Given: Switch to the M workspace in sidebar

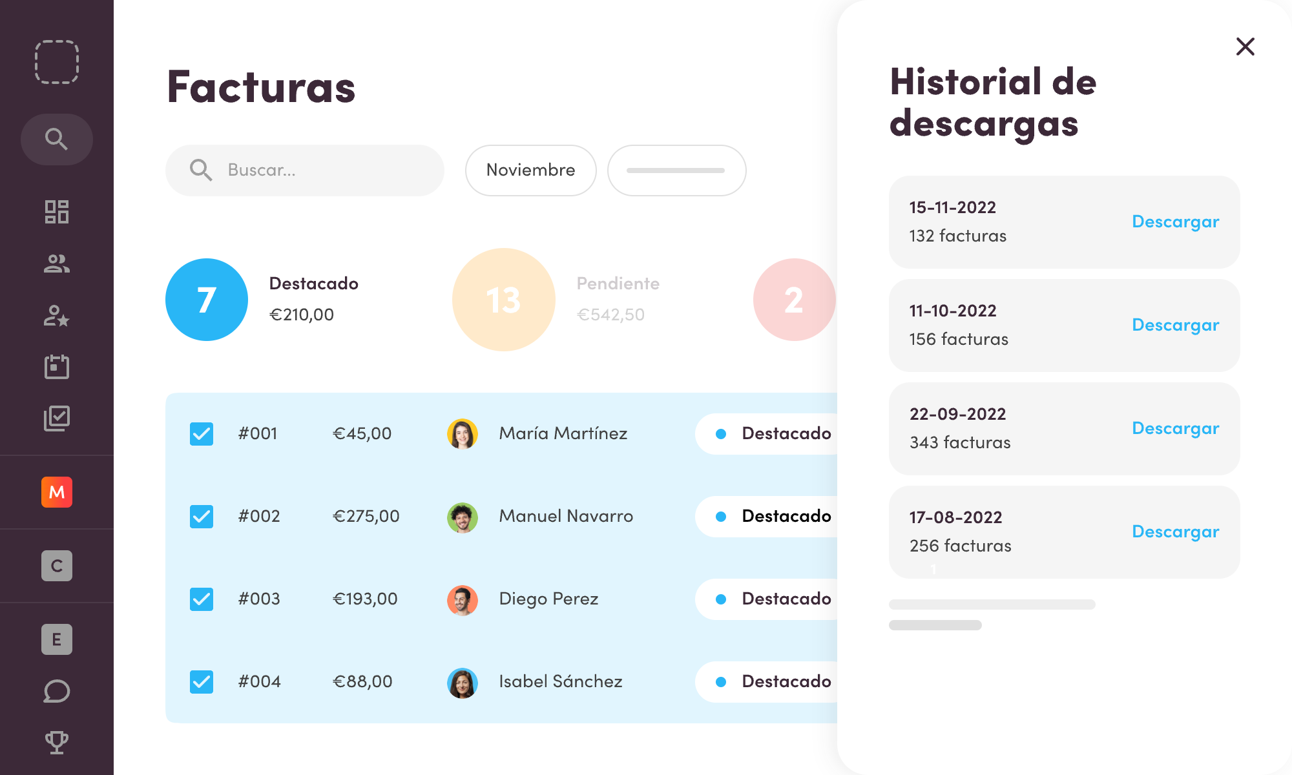Looking at the screenshot, I should 57,493.
